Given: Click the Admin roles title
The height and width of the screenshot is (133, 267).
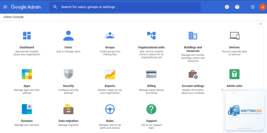Looking at the screenshot, I should point(235,86).
